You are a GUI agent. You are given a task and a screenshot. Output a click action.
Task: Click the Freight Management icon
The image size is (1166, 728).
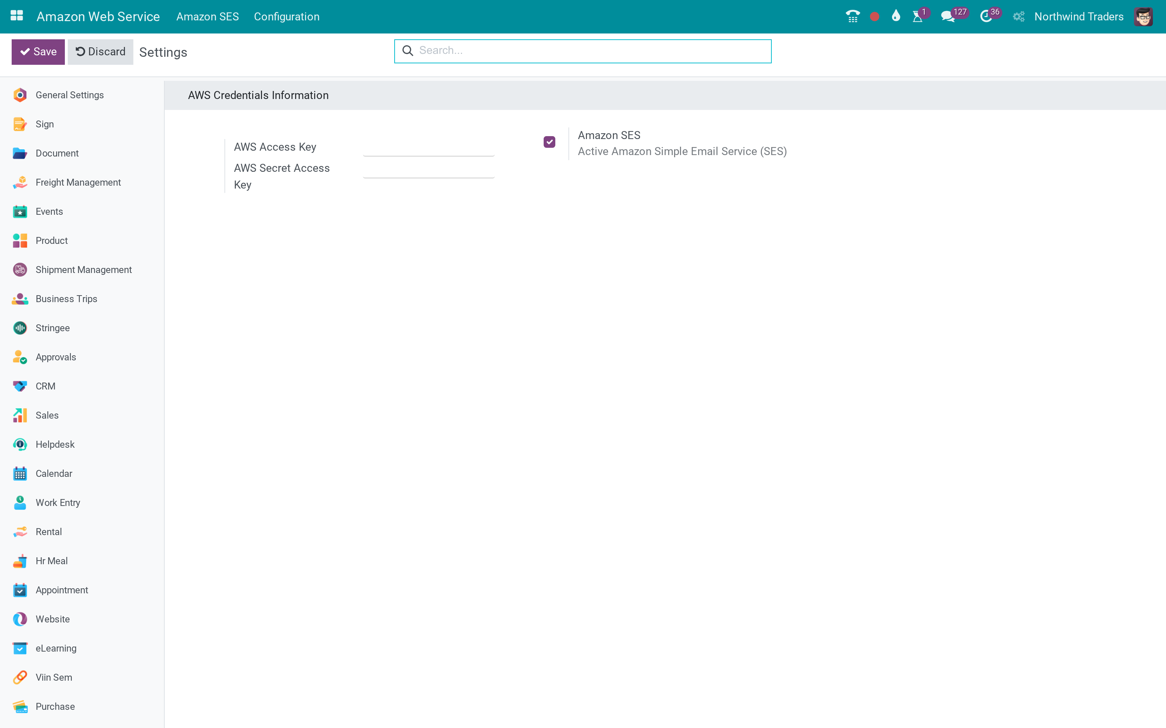coord(20,182)
